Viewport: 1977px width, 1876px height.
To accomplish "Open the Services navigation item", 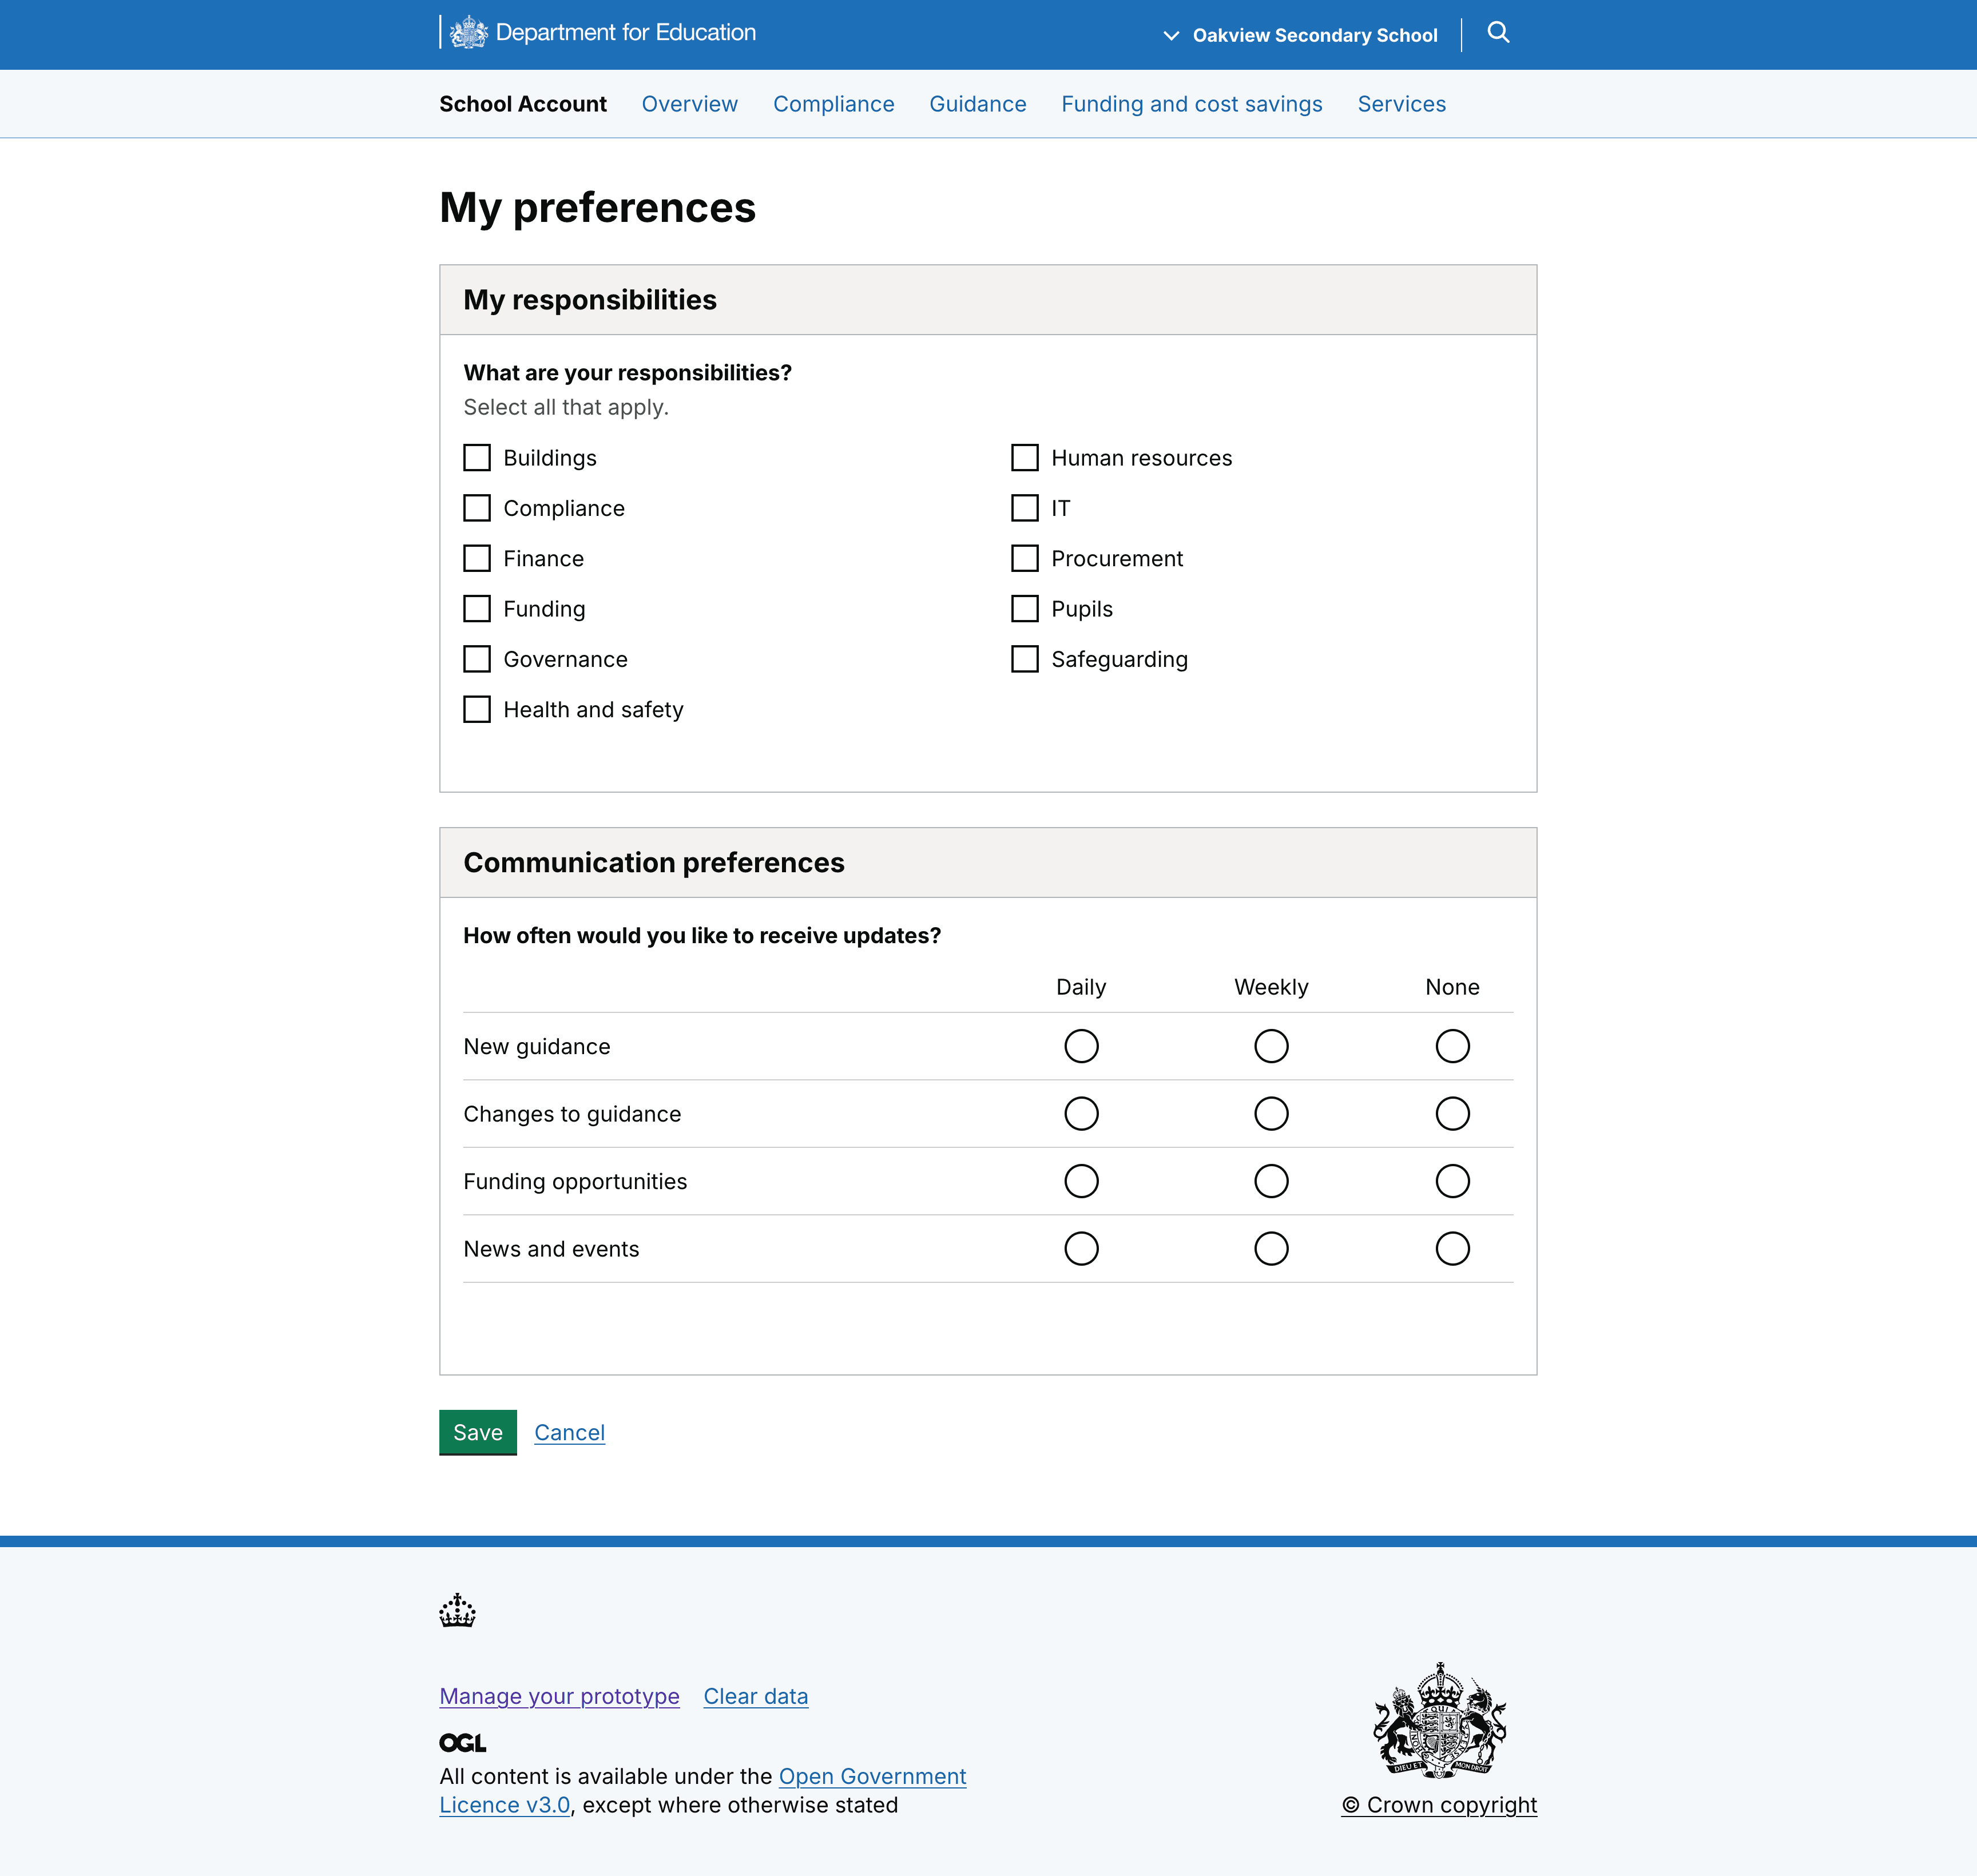I will point(1401,104).
